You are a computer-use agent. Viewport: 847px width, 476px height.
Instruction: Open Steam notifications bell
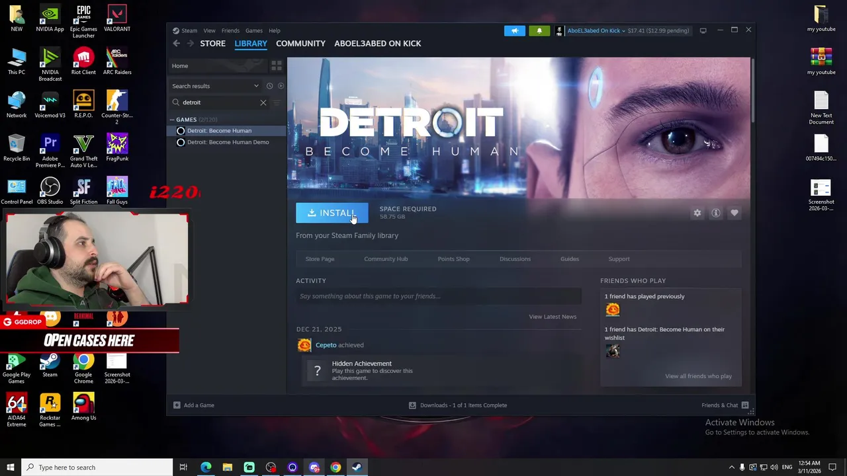click(x=539, y=30)
